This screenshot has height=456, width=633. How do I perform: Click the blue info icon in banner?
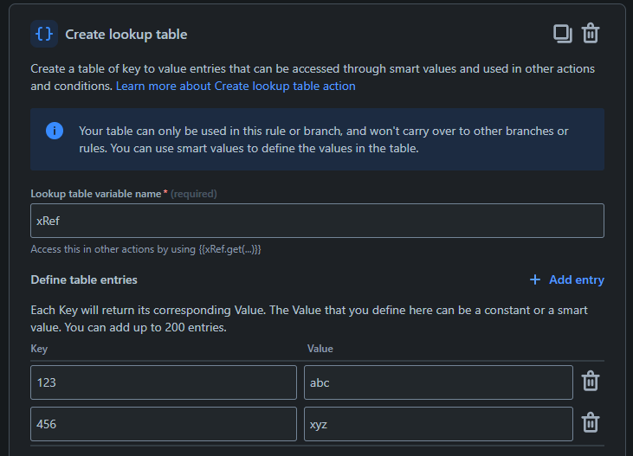click(x=55, y=131)
